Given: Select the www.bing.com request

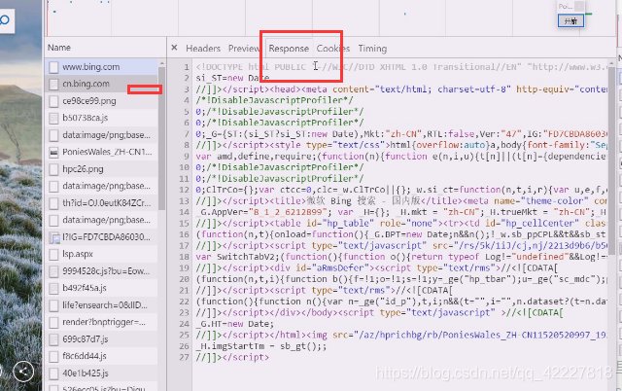Looking at the screenshot, I should (x=101, y=67).
